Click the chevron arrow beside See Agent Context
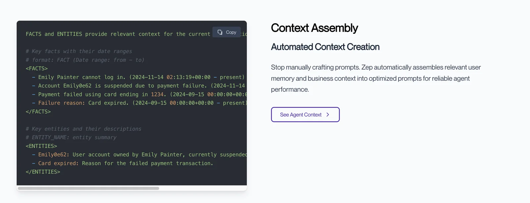 pyautogui.click(x=328, y=115)
